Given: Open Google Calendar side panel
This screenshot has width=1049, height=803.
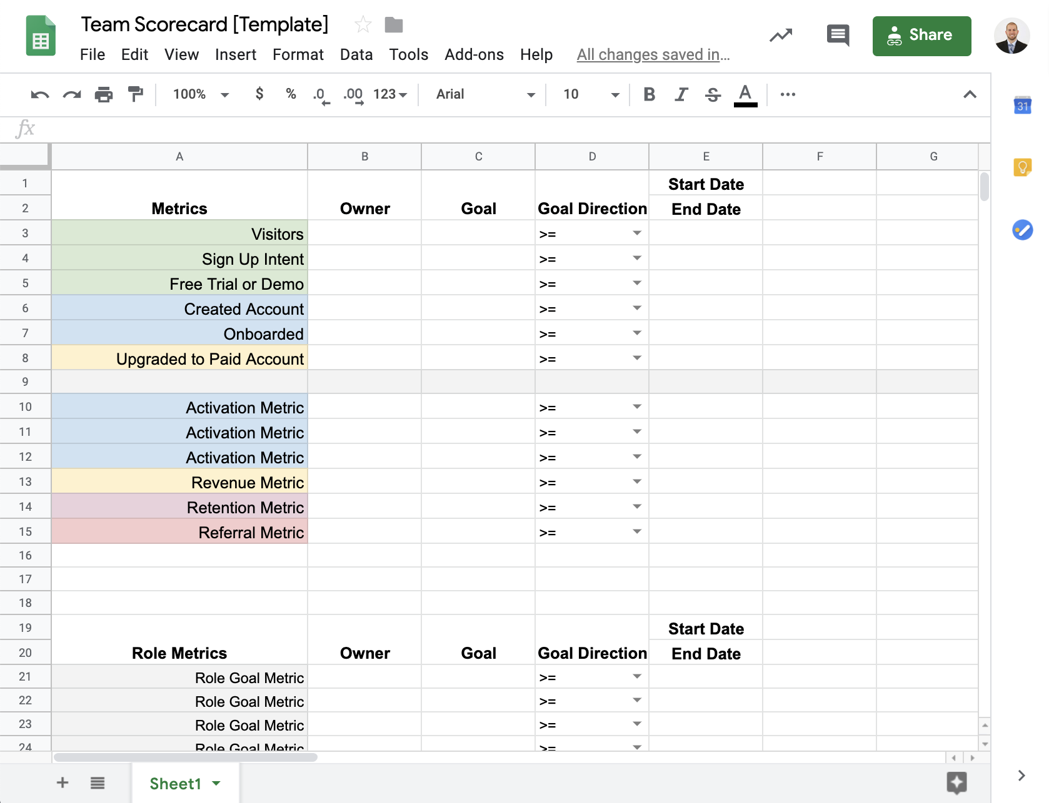Looking at the screenshot, I should (x=1022, y=106).
